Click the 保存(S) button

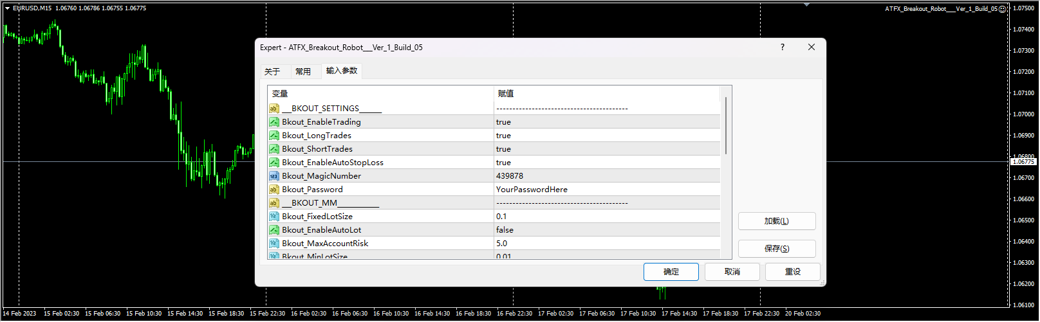pos(777,249)
